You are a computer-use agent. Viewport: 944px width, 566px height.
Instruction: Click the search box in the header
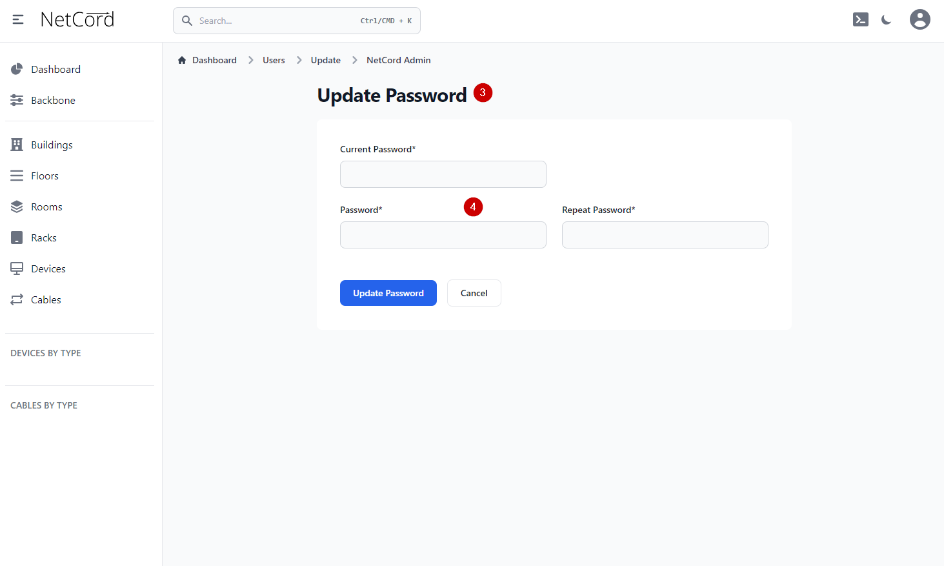pyautogui.click(x=297, y=21)
